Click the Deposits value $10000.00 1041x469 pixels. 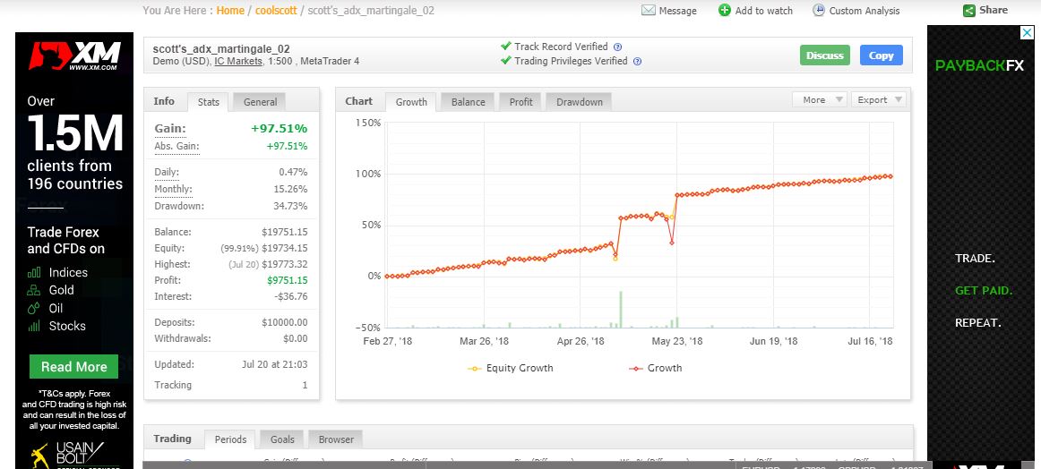point(284,322)
